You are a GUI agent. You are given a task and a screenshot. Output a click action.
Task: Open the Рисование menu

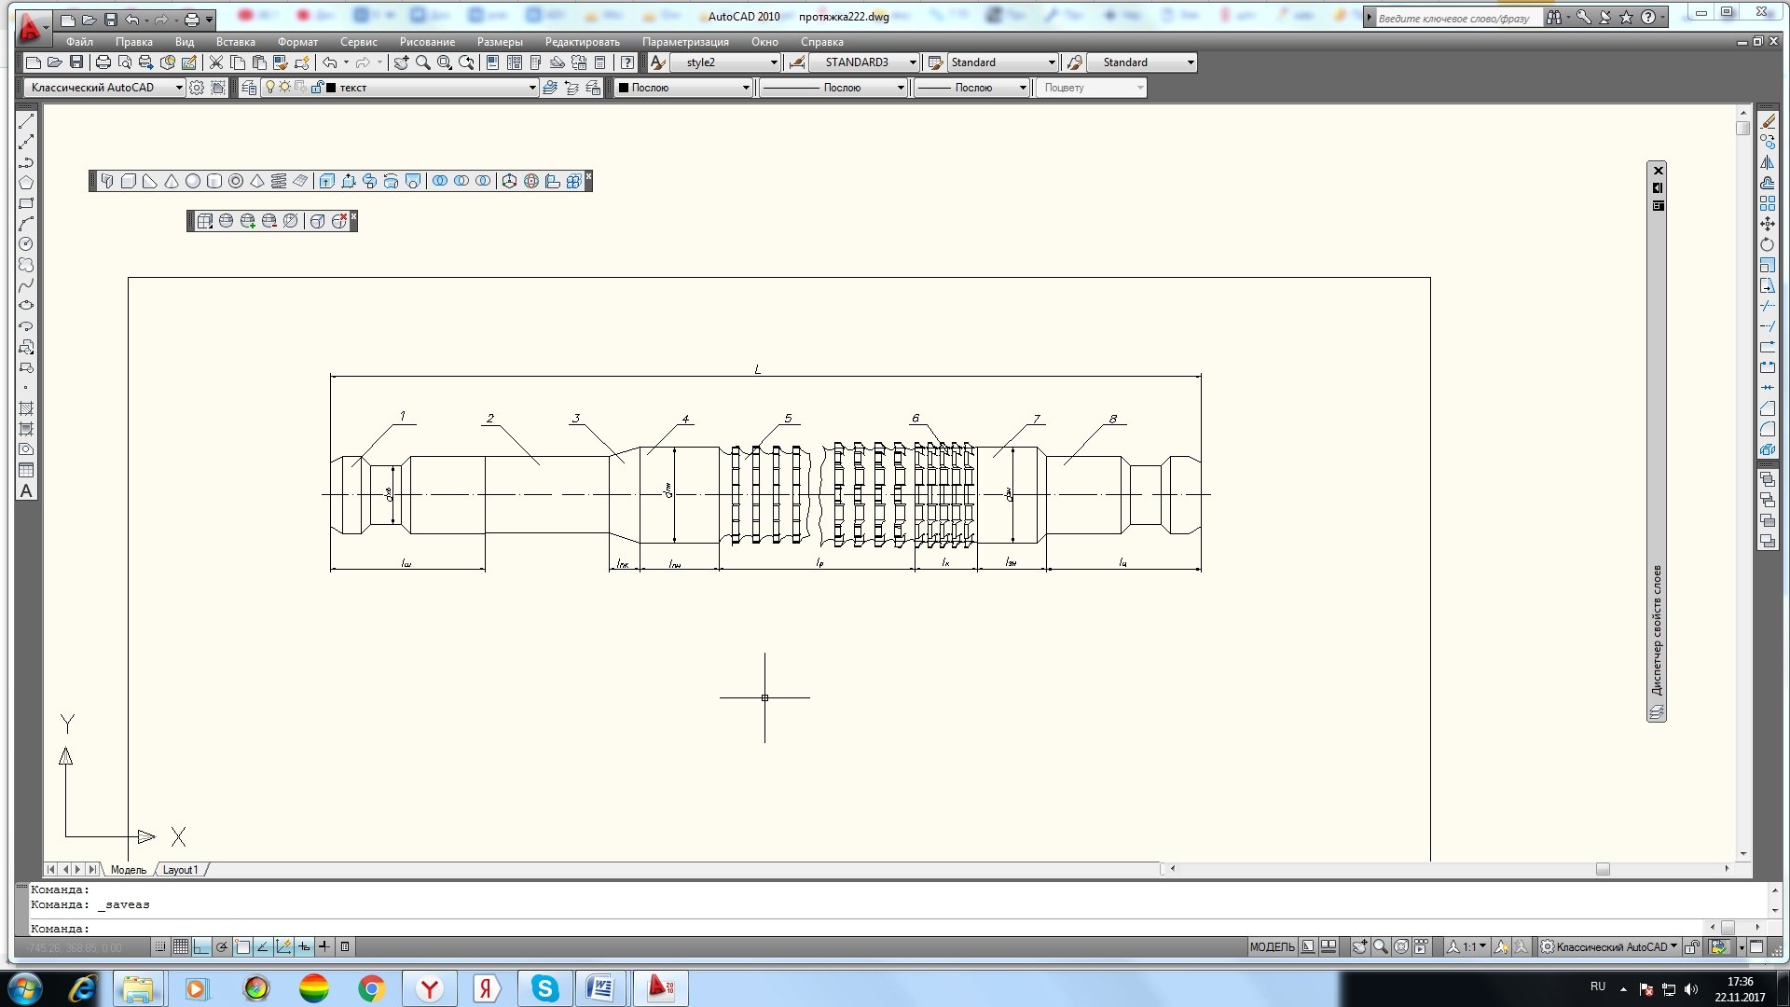point(427,42)
